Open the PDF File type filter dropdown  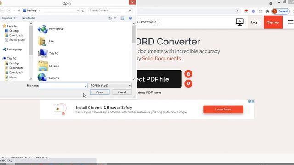coord(111,86)
